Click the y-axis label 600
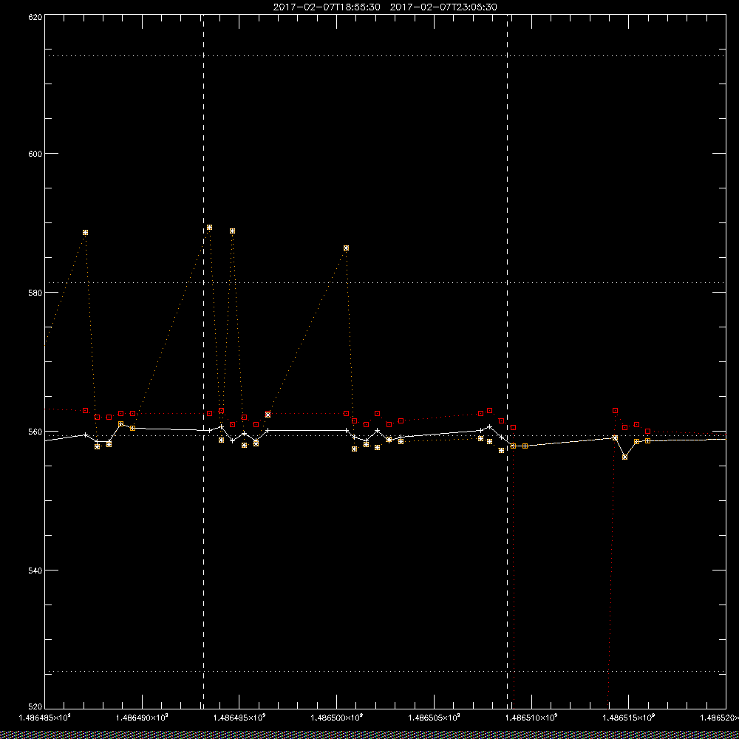 tap(35, 154)
